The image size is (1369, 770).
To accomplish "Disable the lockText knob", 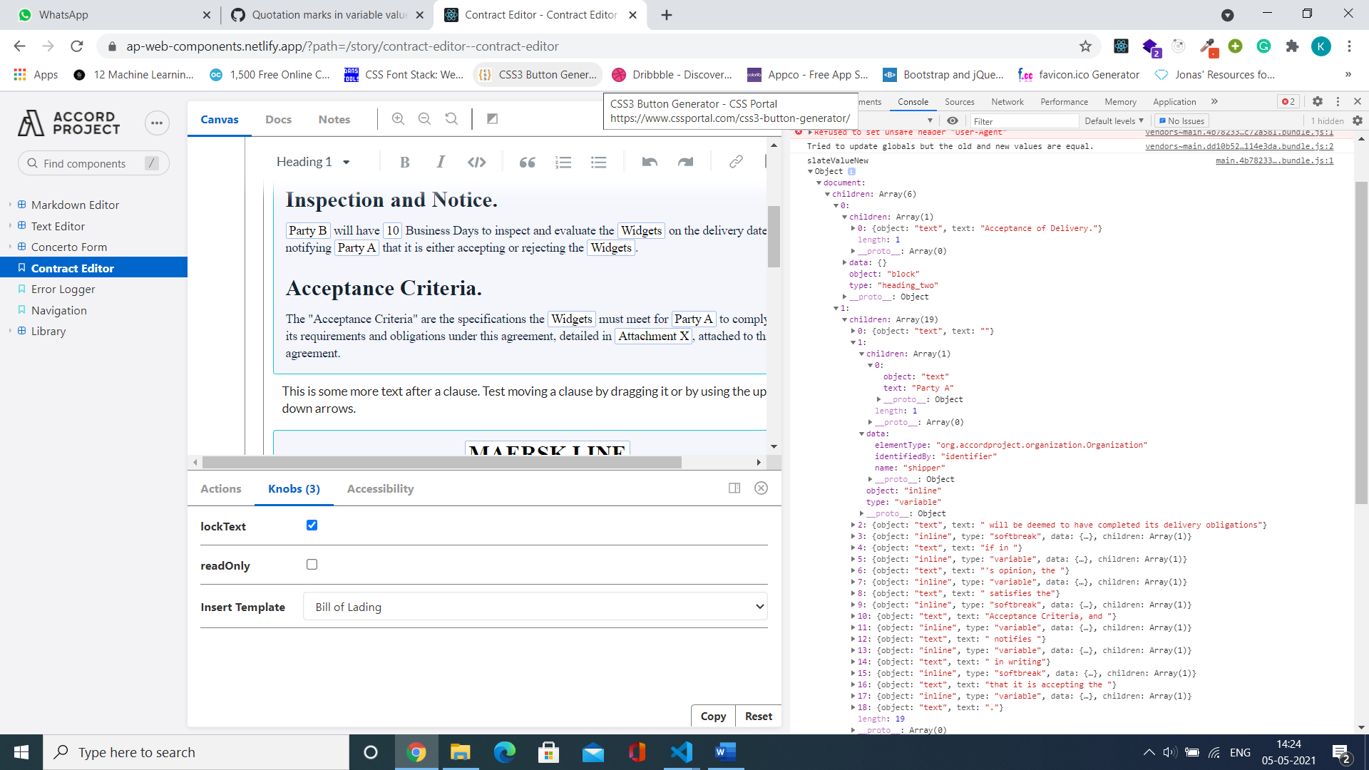I will (312, 525).
